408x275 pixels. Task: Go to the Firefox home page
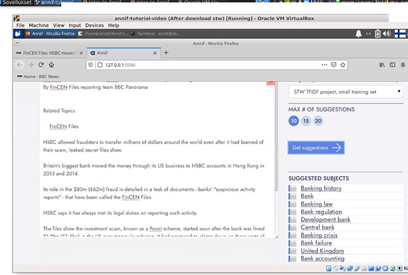click(x=51, y=65)
